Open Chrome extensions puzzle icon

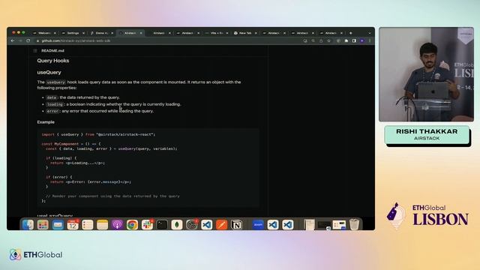tap(346, 40)
